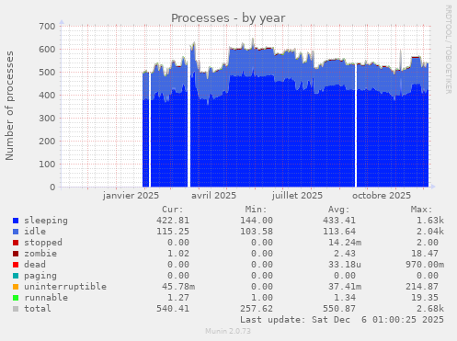
Task: Click the 'uninterruptible' legend label
Action: [x=65, y=287]
